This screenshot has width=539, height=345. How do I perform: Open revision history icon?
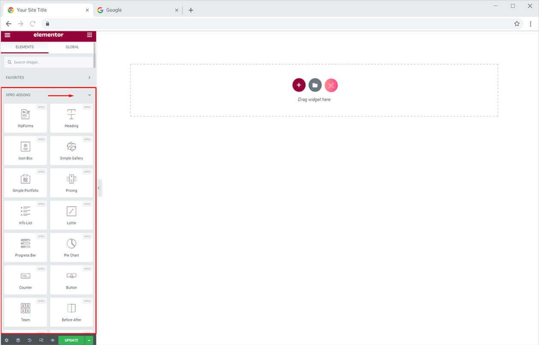click(x=30, y=340)
